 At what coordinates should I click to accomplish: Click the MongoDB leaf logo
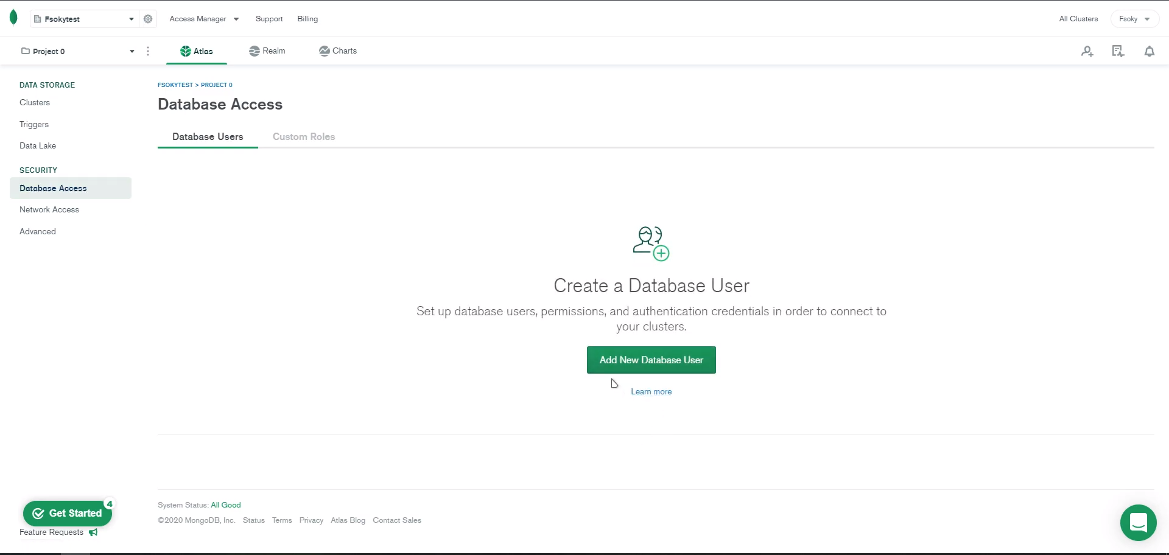(13, 18)
